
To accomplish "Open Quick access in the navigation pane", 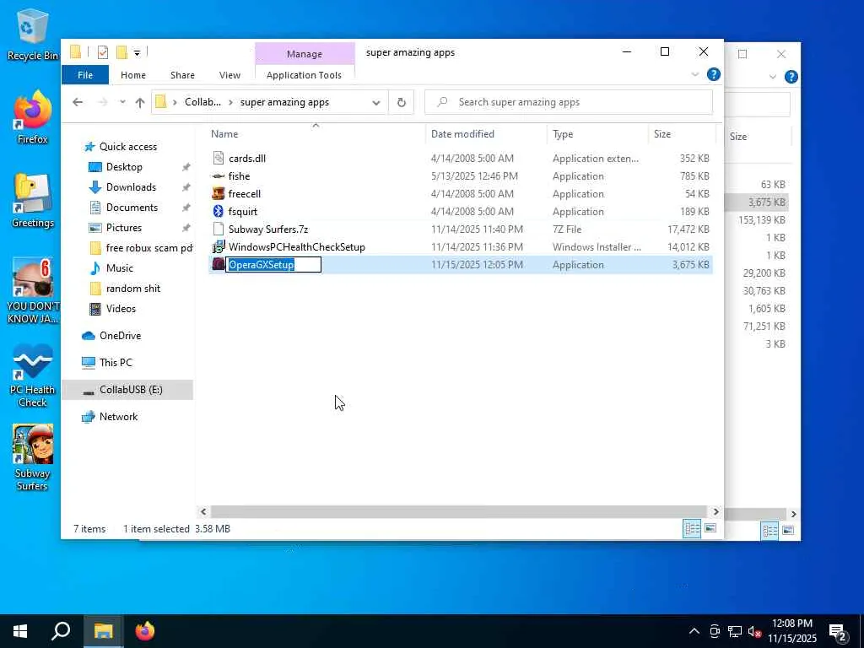I will 128,147.
